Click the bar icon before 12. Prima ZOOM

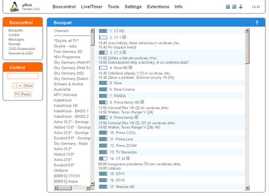pos(103,146)
